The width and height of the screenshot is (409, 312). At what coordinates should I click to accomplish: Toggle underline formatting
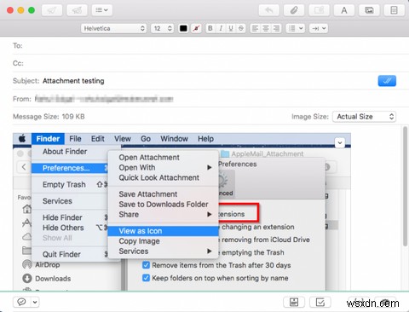coord(231,28)
